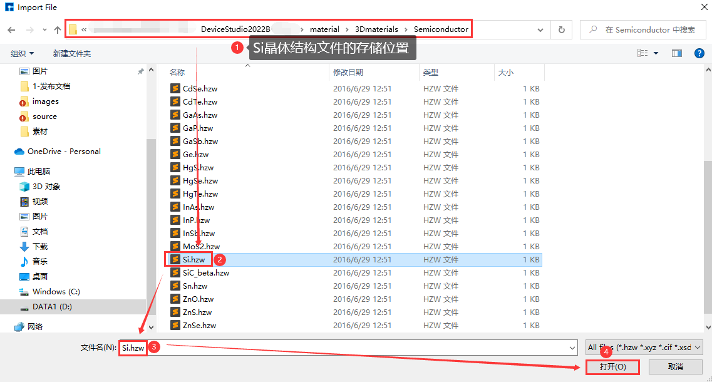Viewport: 712px width, 382px height.
Task: Open 网络 from the sidebar
Action: click(36, 325)
